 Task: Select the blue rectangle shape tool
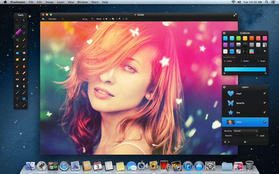tap(17, 53)
